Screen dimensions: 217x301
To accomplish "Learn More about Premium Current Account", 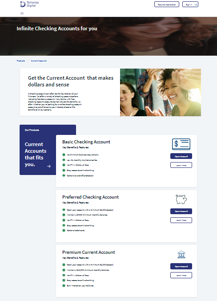I will coord(181,275).
